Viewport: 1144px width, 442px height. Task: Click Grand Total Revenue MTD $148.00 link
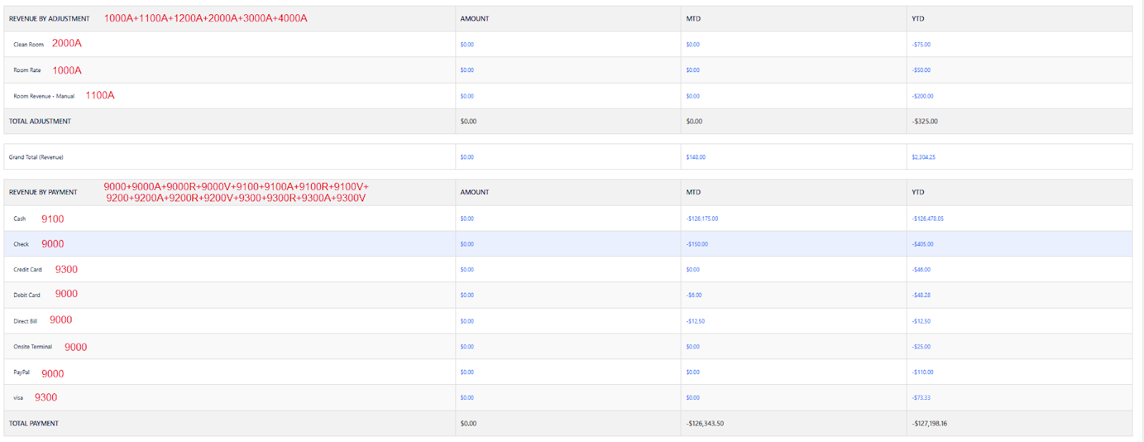(x=695, y=157)
